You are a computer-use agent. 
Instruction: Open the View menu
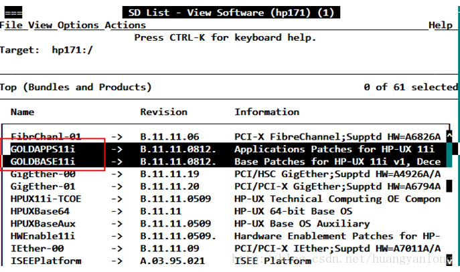click(x=40, y=25)
